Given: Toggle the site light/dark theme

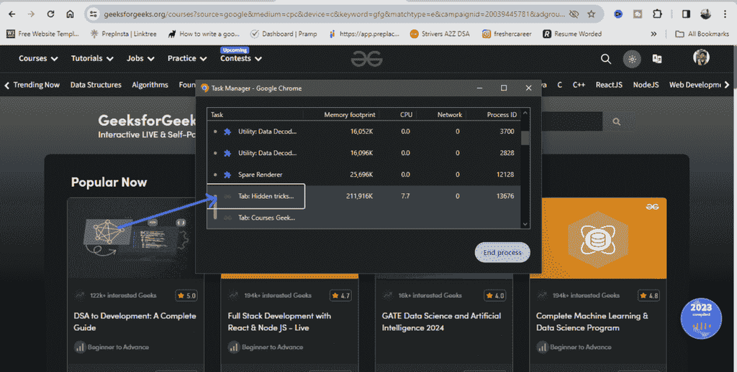Looking at the screenshot, I should pos(632,59).
